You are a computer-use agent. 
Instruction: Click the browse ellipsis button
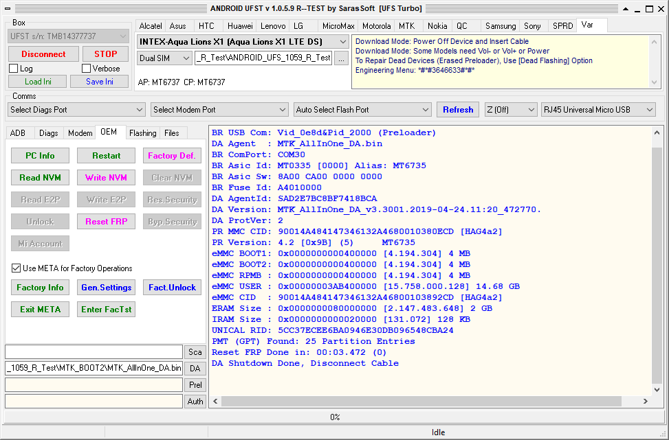(x=342, y=59)
